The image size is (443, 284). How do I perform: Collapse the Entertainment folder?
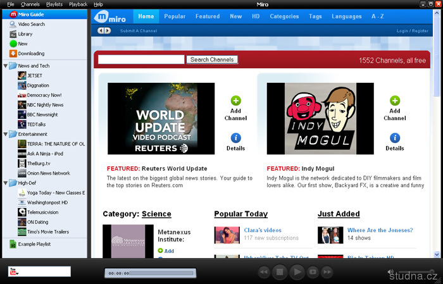click(x=5, y=134)
